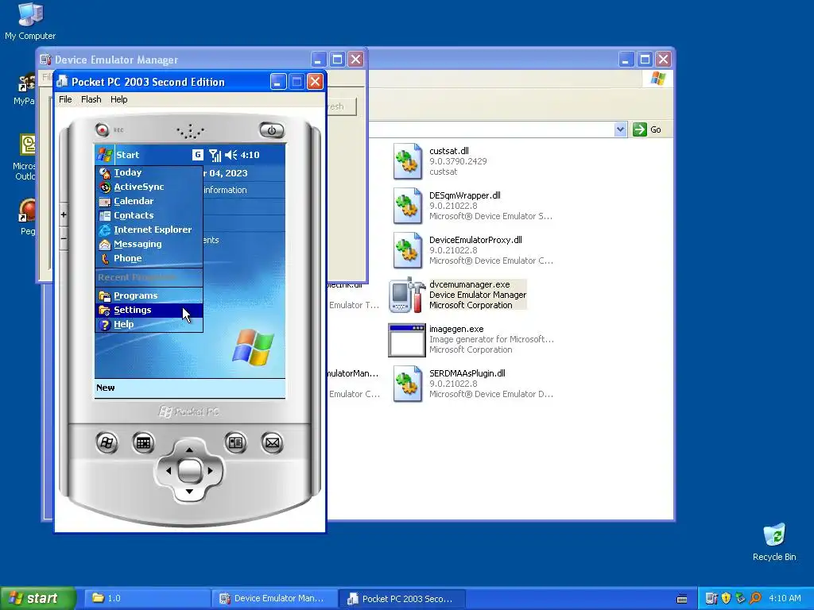Select the dvcemumanager.exe Device Emulator Manager icon

pyautogui.click(x=408, y=295)
